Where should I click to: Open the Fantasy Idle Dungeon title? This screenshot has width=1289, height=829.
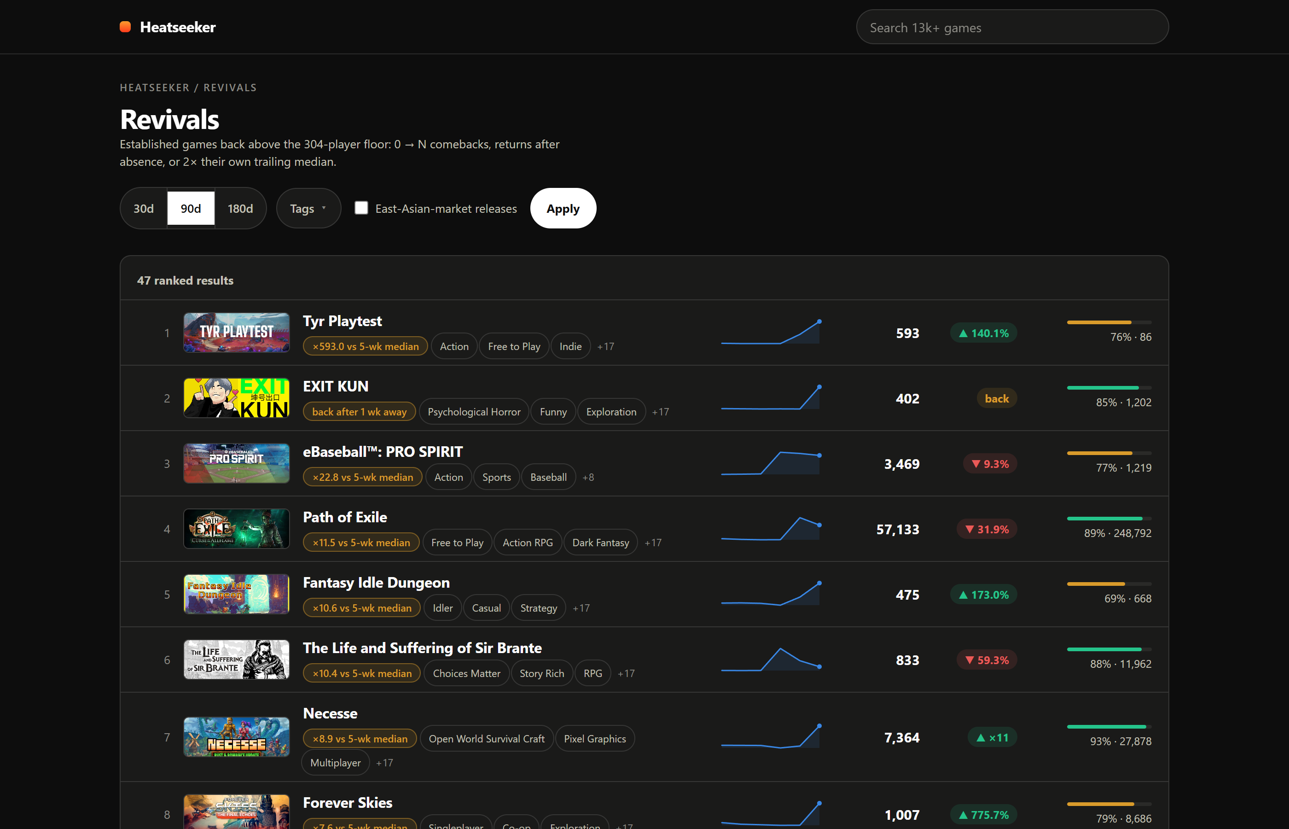pos(376,583)
